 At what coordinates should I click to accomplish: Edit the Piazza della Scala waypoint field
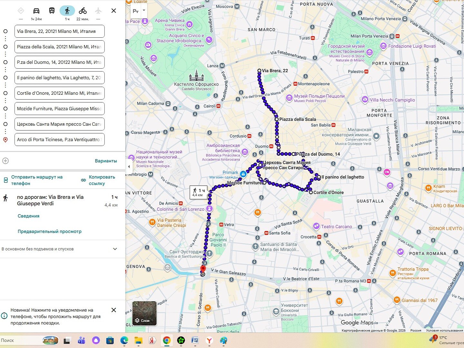pos(60,47)
